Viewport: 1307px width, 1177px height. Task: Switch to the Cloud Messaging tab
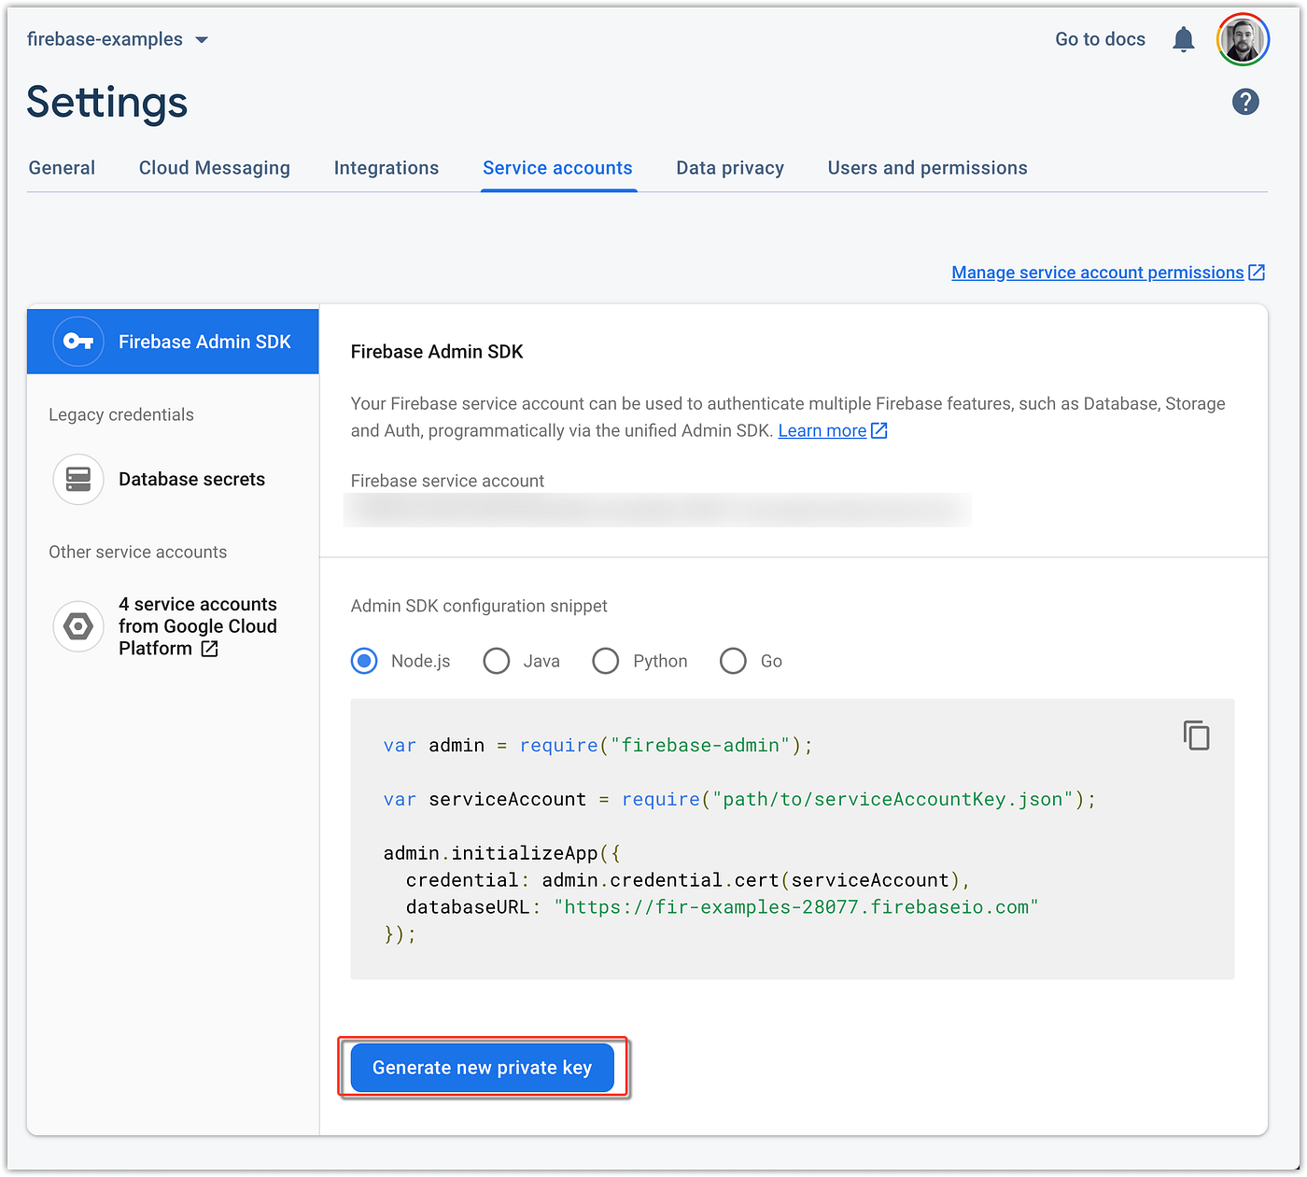[x=215, y=168]
